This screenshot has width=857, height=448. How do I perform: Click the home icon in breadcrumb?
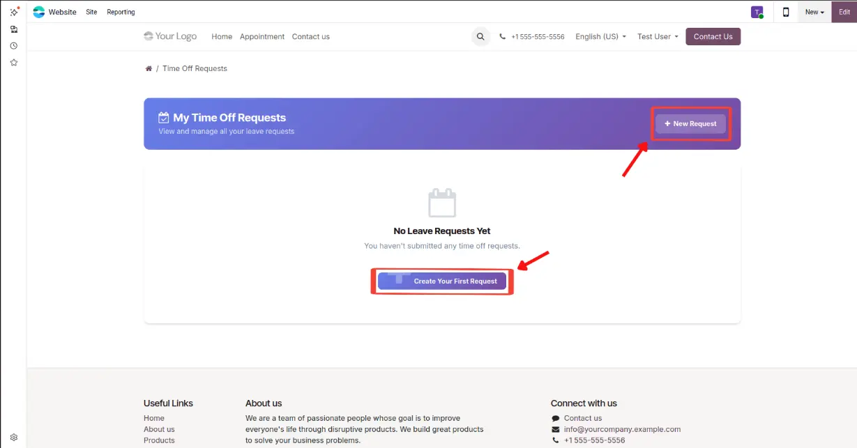(x=149, y=69)
